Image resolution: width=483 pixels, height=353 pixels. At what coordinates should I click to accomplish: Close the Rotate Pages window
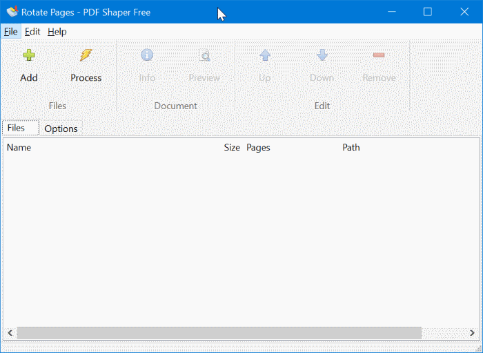point(464,12)
